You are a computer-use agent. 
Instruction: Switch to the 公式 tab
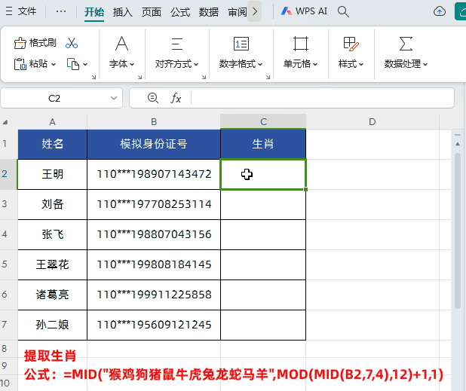coord(180,12)
